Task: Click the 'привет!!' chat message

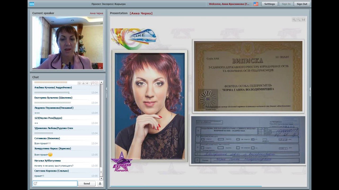Action: click(39, 176)
